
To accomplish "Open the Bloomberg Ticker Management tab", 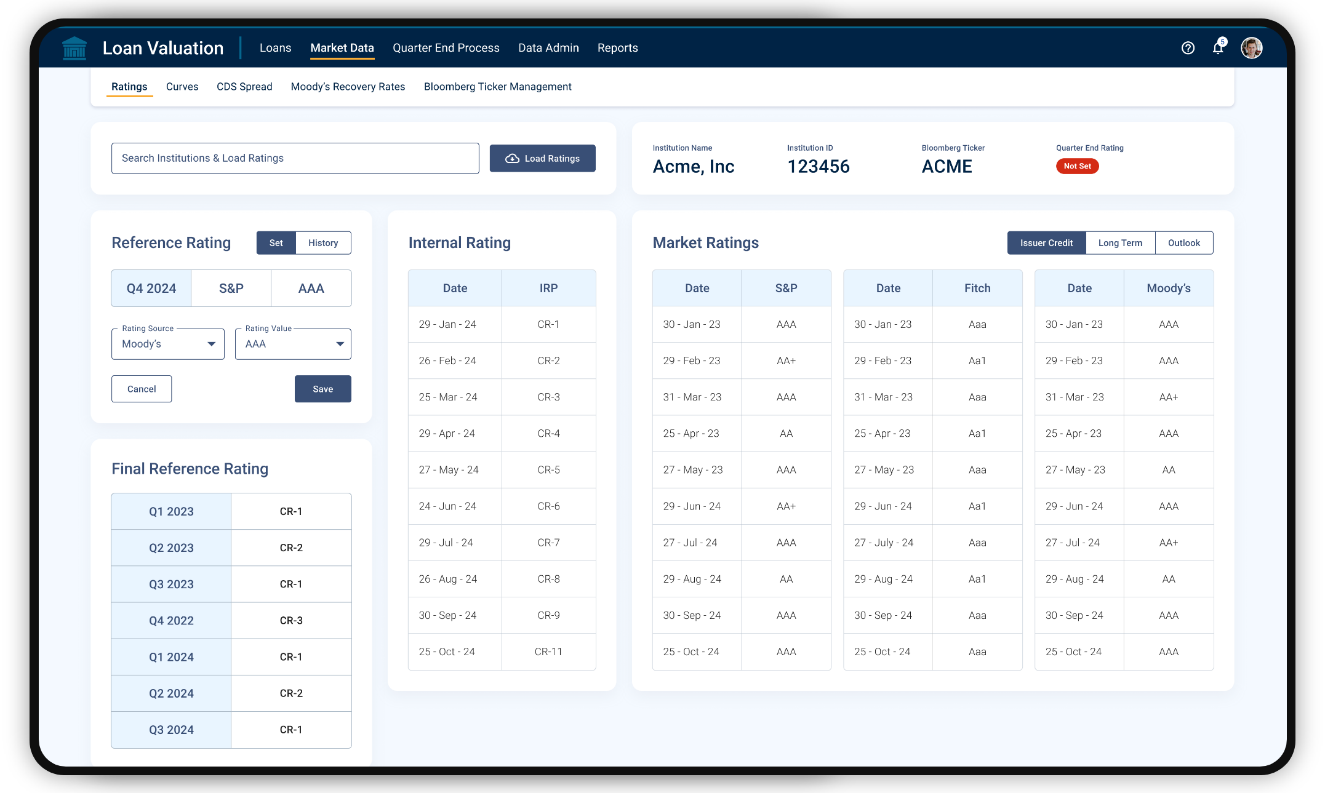I will 497,87.
